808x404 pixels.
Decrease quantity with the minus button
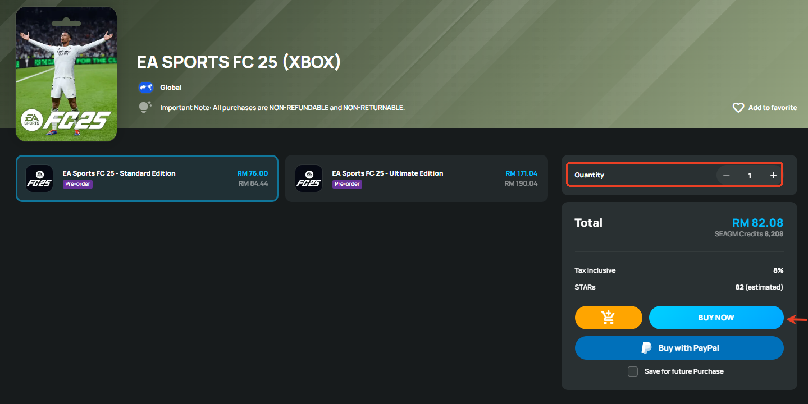726,175
